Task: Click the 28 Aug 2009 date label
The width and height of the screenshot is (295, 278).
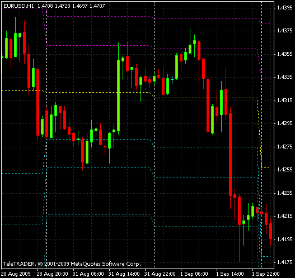Action: click(x=16, y=274)
